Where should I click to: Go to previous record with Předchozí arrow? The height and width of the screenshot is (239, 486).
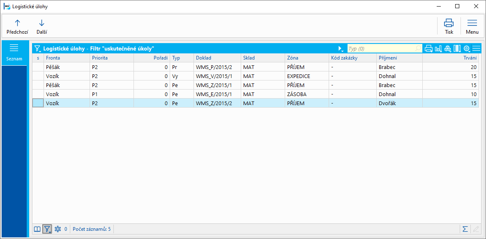[17, 27]
